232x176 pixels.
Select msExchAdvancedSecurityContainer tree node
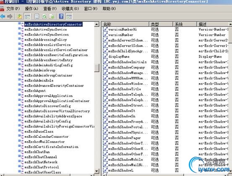pyautogui.click(x=54, y=86)
